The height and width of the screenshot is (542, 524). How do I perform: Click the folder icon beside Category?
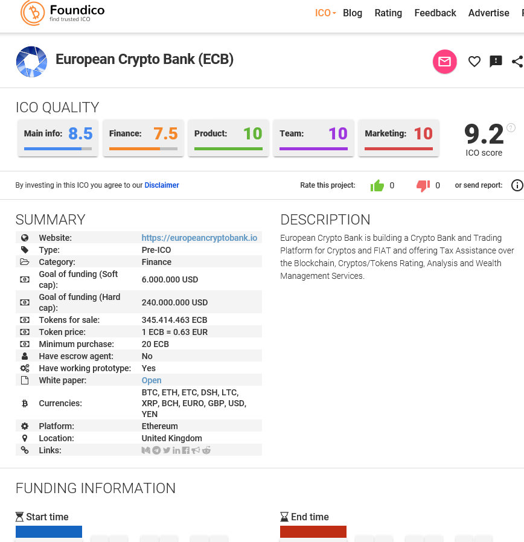[25, 262]
